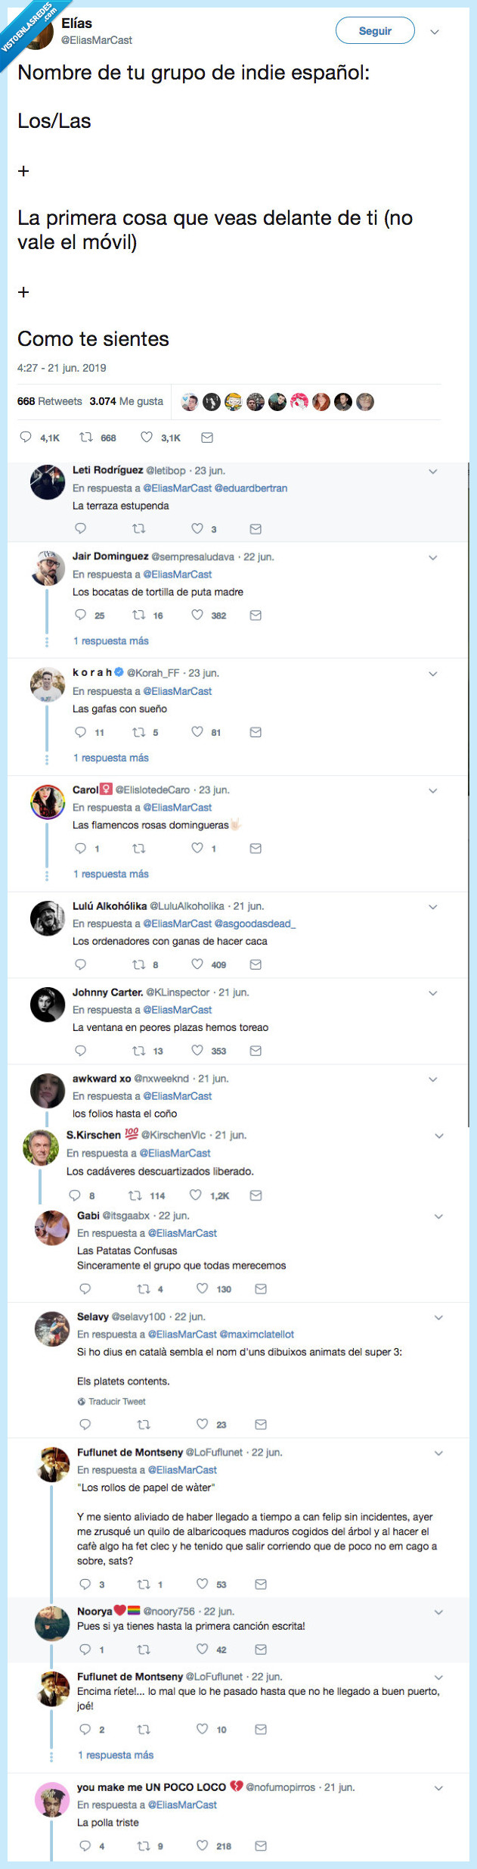Screen dimensions: 477x1869
Task: Like Elías's main tweet
Action: [147, 438]
